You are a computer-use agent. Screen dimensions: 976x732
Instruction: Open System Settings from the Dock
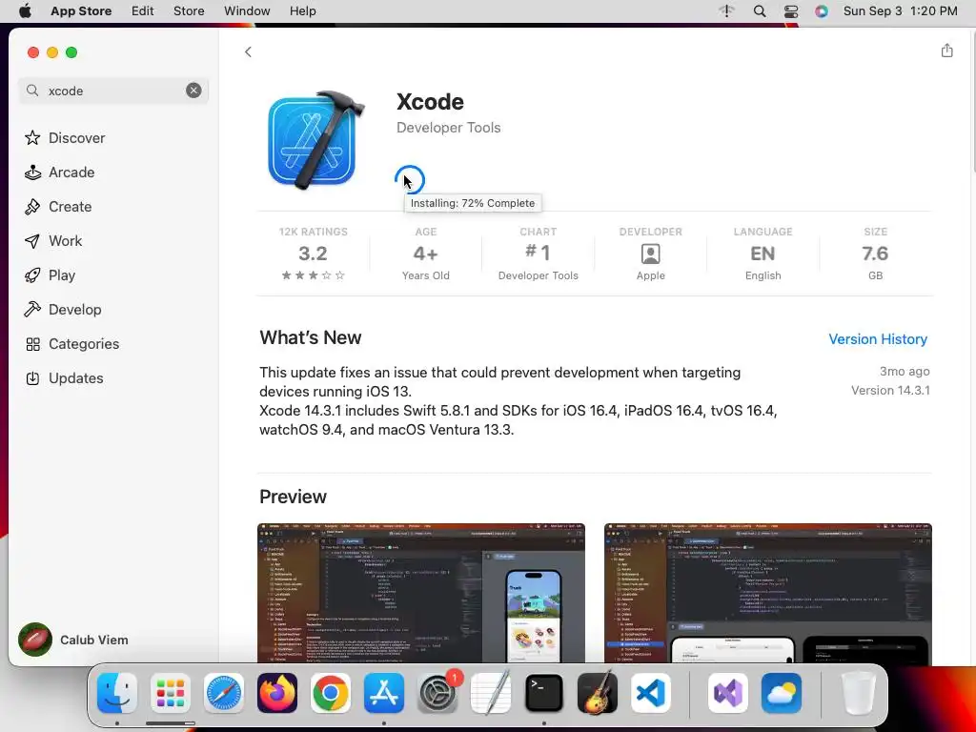(437, 693)
